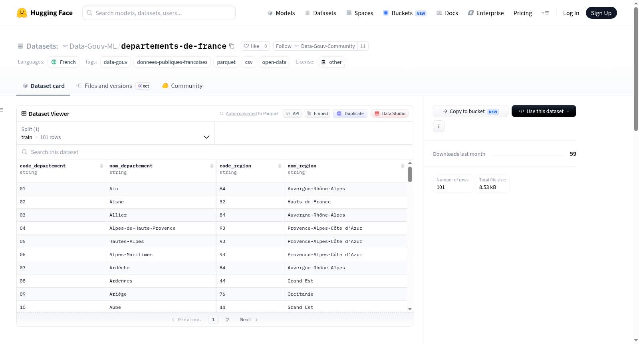Select page 1 in pagination
The image size is (639, 344).
(213, 320)
